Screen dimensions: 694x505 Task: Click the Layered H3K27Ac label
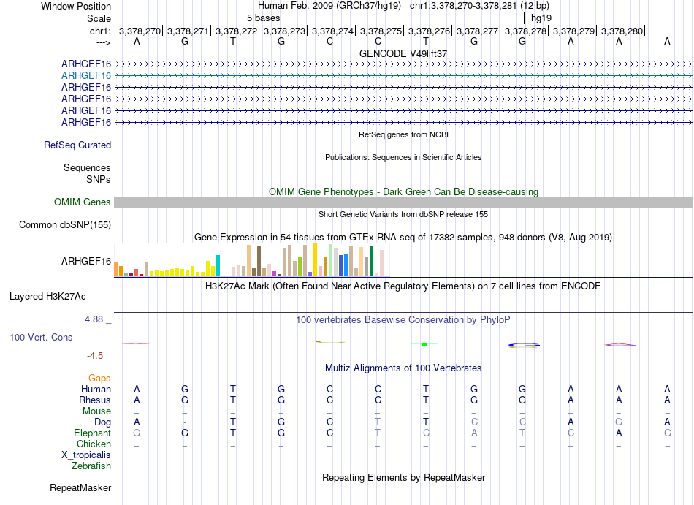pyautogui.click(x=47, y=297)
